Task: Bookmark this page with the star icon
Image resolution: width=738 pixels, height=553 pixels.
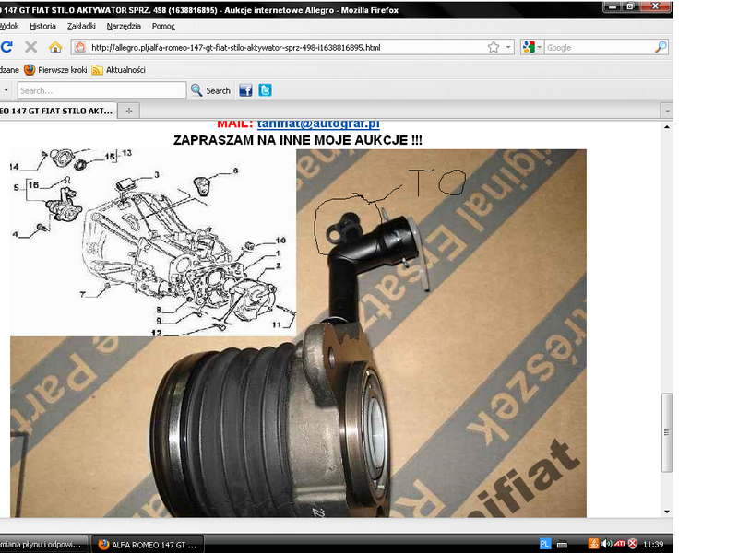Action: click(x=494, y=47)
